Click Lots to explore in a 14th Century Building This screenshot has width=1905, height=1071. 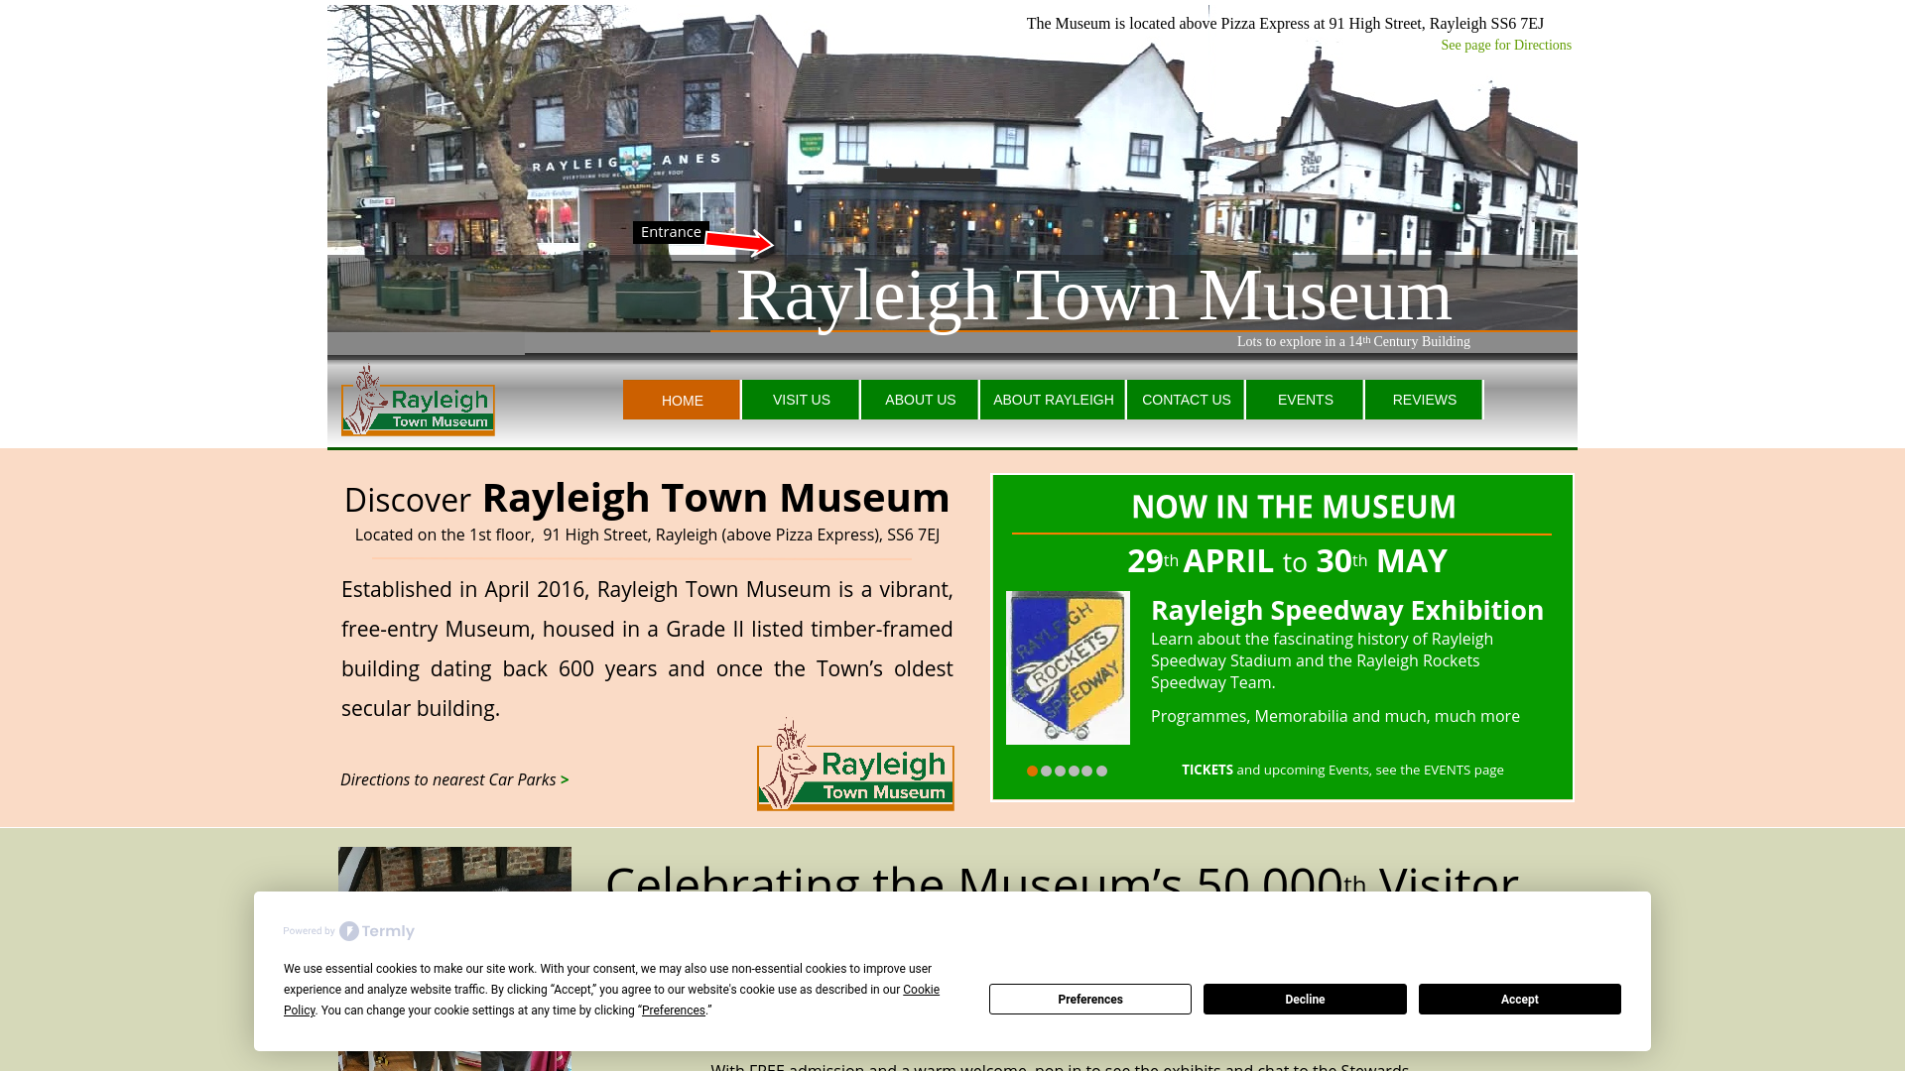(1353, 341)
